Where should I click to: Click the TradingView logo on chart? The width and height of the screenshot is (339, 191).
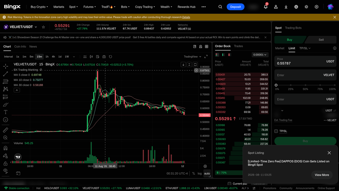(x=18, y=157)
